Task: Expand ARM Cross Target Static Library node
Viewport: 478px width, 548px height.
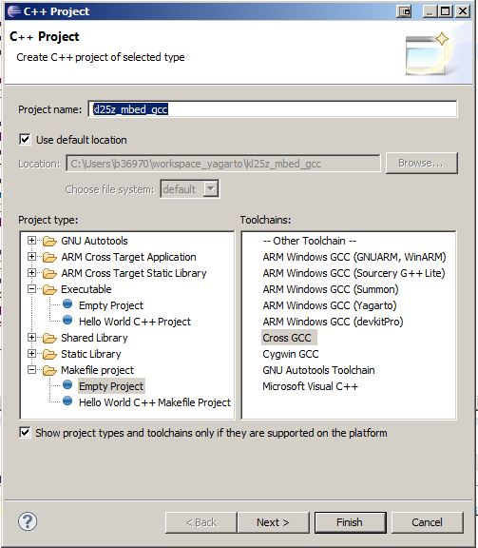Action: pos(31,273)
